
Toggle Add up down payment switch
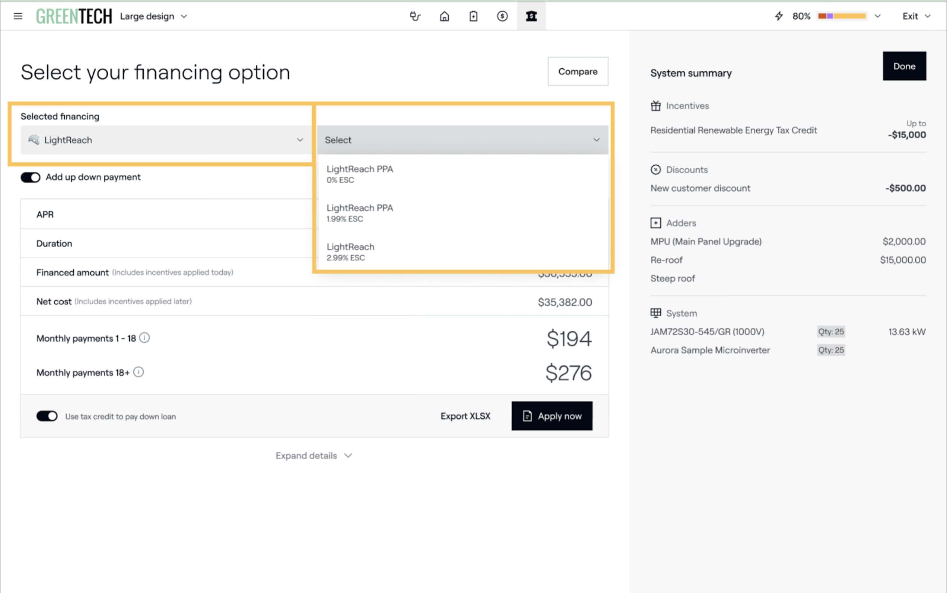point(30,177)
